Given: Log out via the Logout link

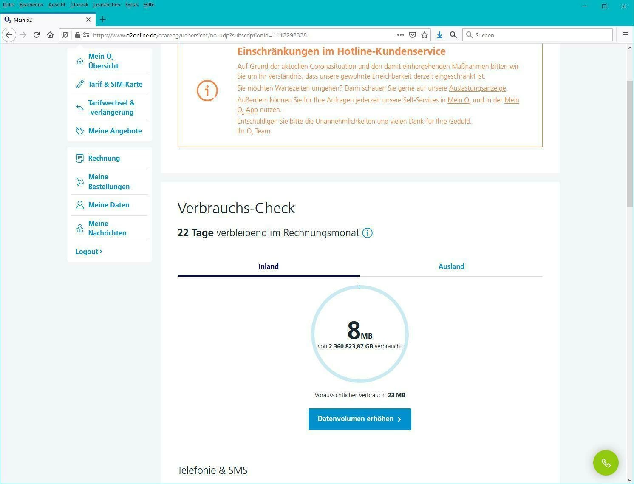Looking at the screenshot, I should pos(89,252).
